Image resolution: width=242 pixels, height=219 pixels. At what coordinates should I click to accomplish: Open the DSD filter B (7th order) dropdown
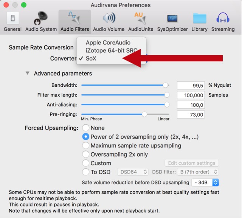point(198,172)
